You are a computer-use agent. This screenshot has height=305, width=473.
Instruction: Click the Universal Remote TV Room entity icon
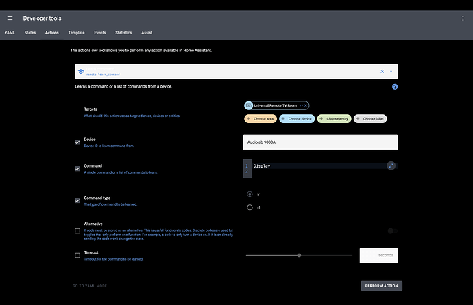tap(248, 105)
